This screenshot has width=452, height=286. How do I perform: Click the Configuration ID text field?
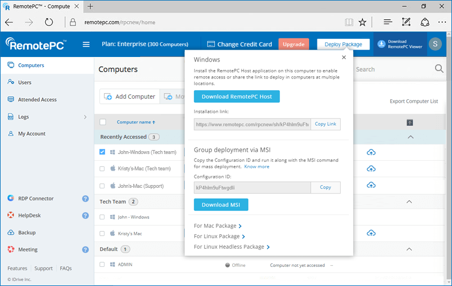coord(252,187)
